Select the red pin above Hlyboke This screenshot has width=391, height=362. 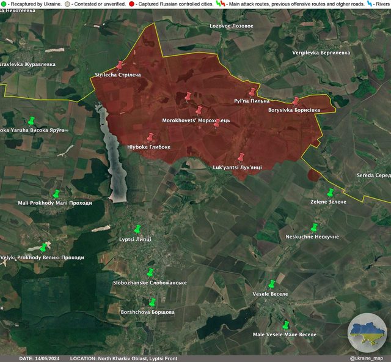150,138
